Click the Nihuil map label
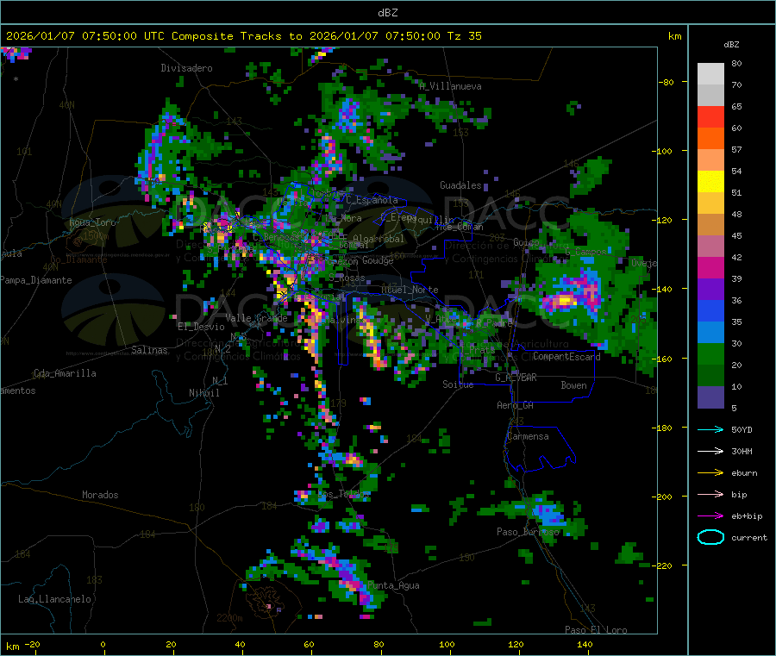 (x=204, y=393)
